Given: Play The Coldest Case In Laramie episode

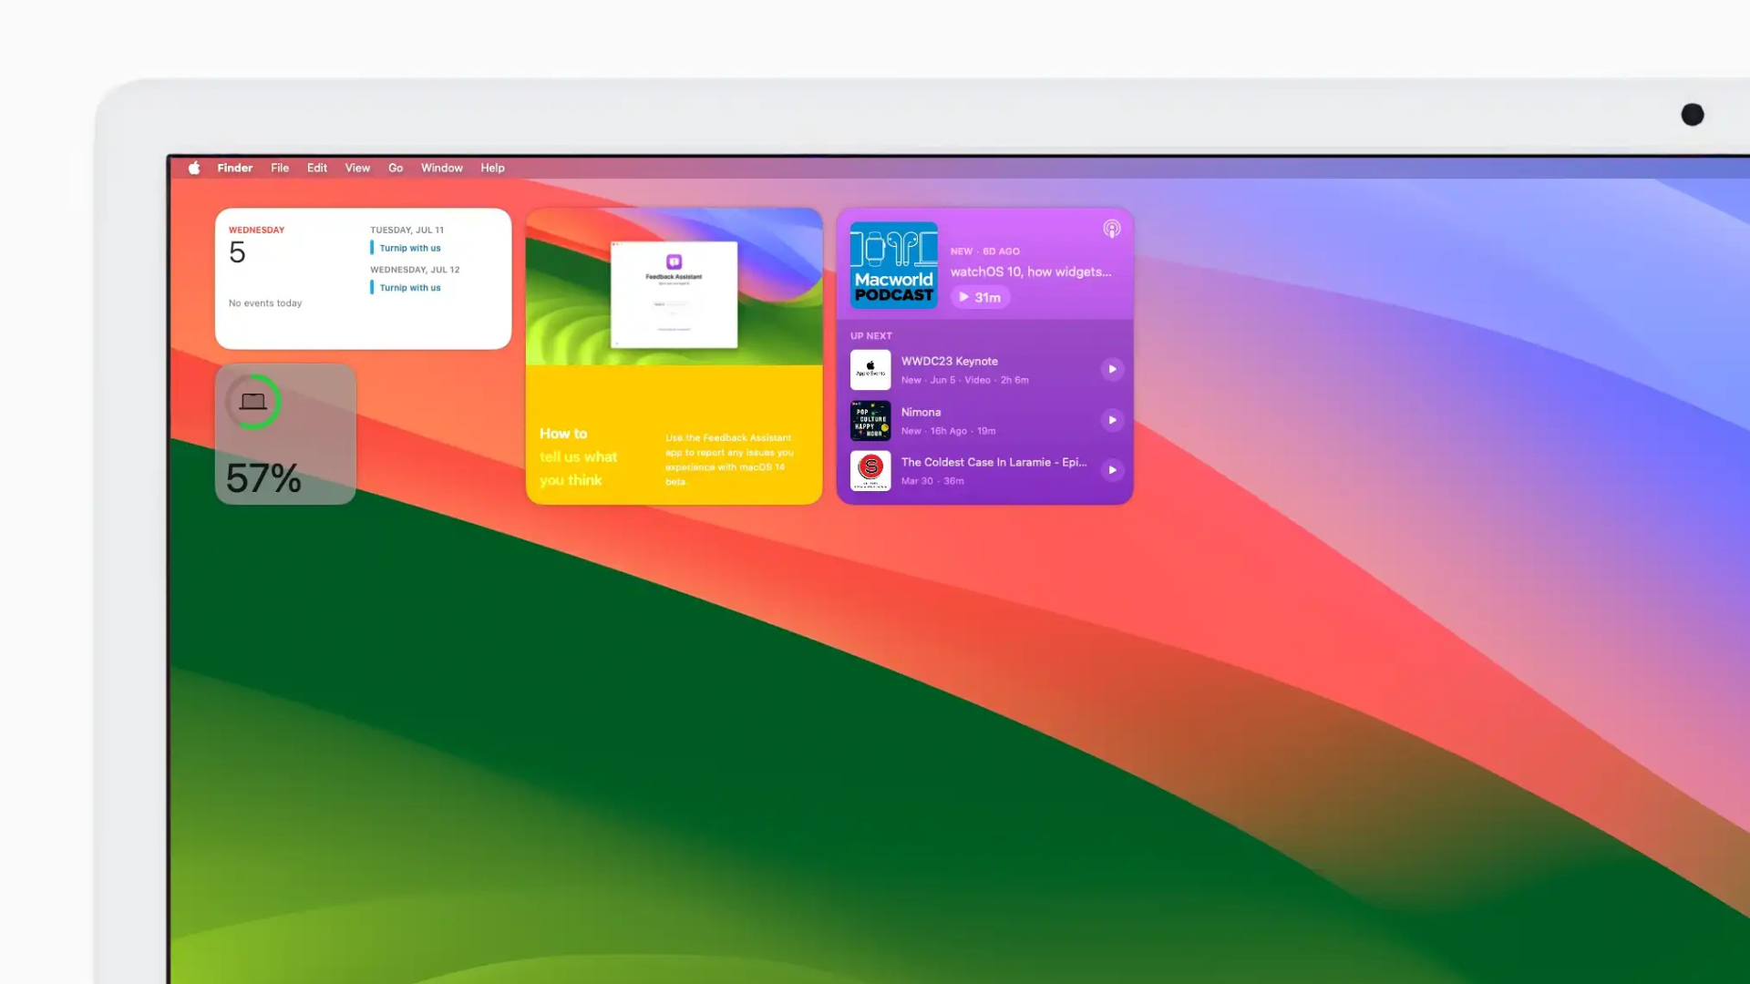Looking at the screenshot, I should pyautogui.click(x=1112, y=470).
